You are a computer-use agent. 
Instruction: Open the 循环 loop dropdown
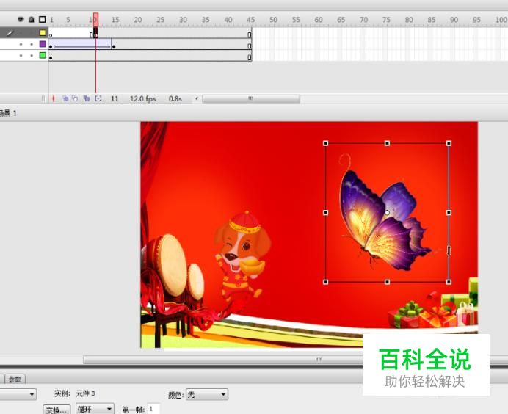(95, 409)
